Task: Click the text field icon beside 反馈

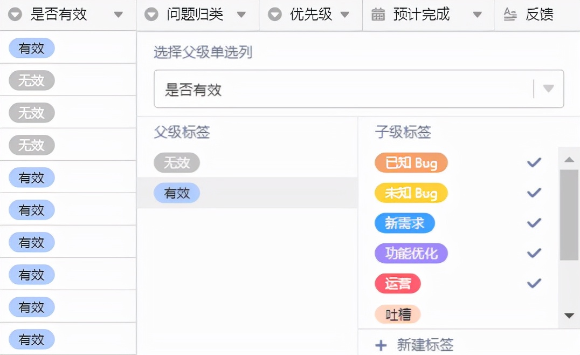Action: (x=510, y=14)
